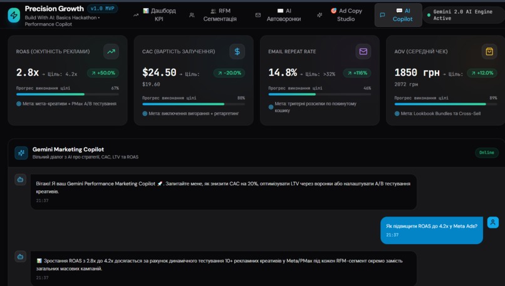Click the user avatar icon beside the question

click(492, 222)
